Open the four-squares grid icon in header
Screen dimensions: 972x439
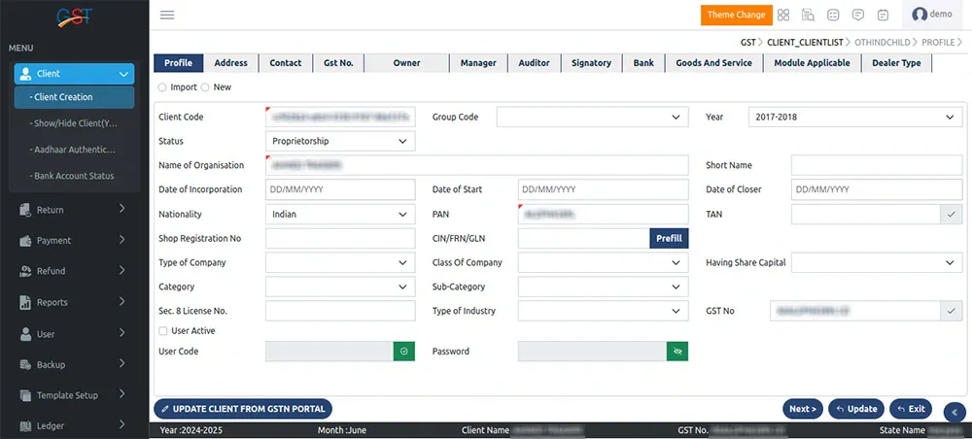(783, 15)
